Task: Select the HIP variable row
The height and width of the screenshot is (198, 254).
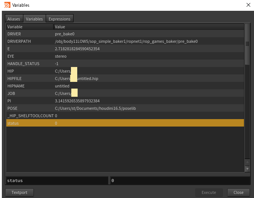Action: click(125, 71)
